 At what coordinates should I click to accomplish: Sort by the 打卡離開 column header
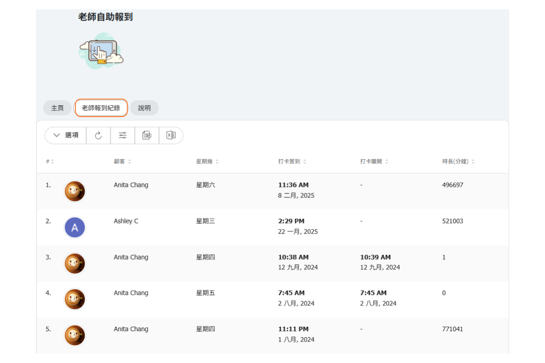tap(374, 162)
